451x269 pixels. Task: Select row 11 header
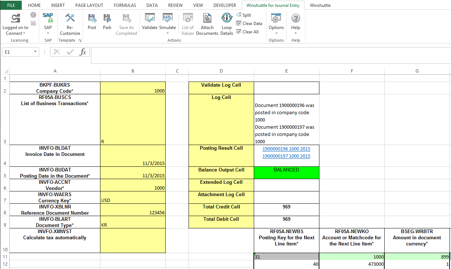coord(5,257)
